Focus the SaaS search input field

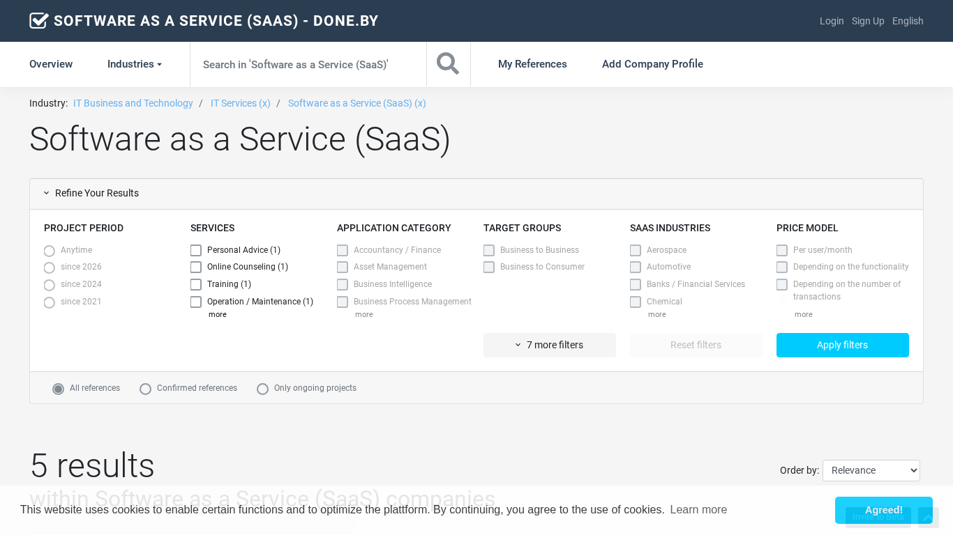[x=308, y=64]
